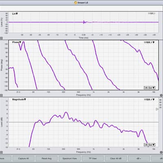163x163 pixels.
Task: Collapse the impulse response pane arrow
Action: pyautogui.click(x=1, y=38)
